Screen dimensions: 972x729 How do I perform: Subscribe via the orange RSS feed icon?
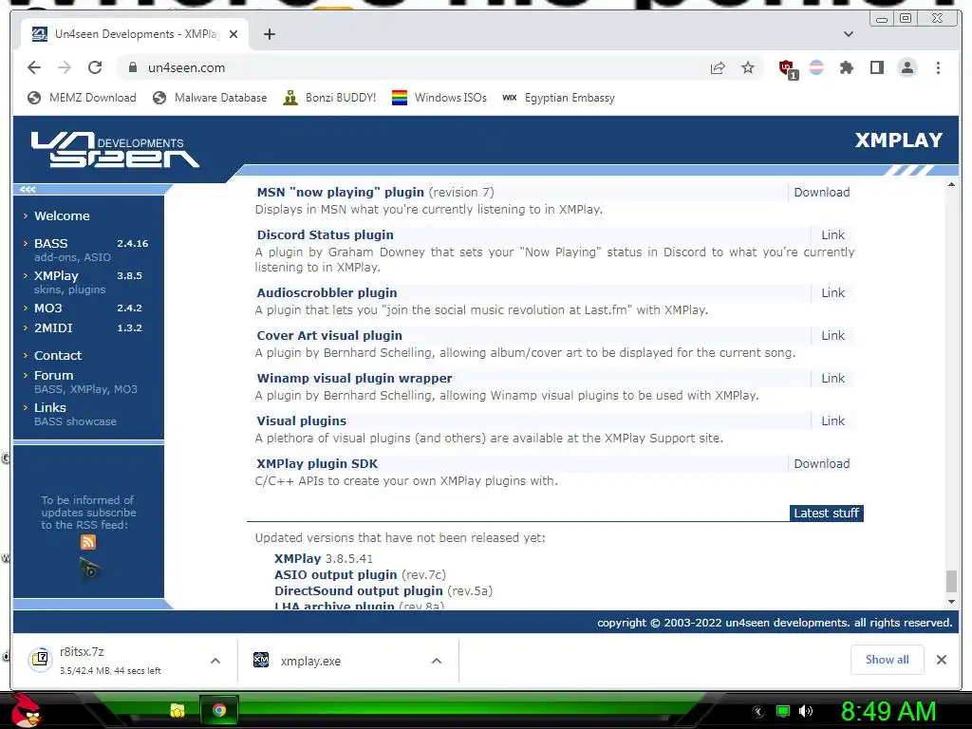88,542
